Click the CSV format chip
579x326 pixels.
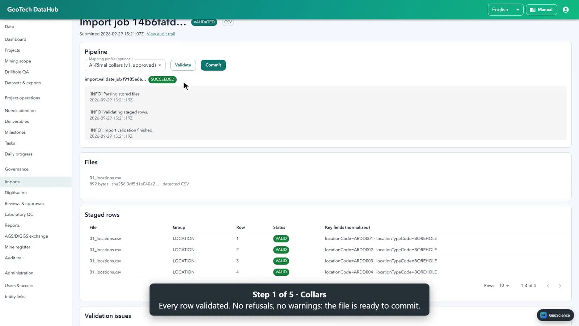(228, 22)
